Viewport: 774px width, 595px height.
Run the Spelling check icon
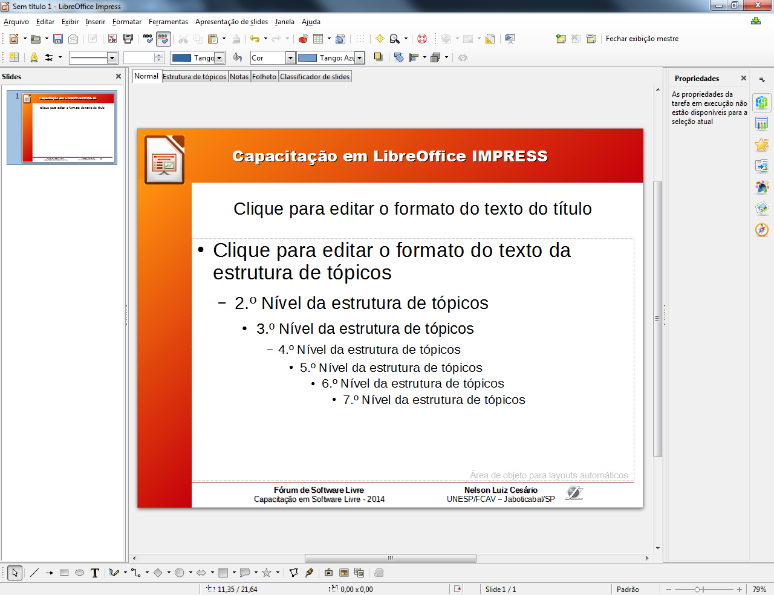tap(148, 39)
